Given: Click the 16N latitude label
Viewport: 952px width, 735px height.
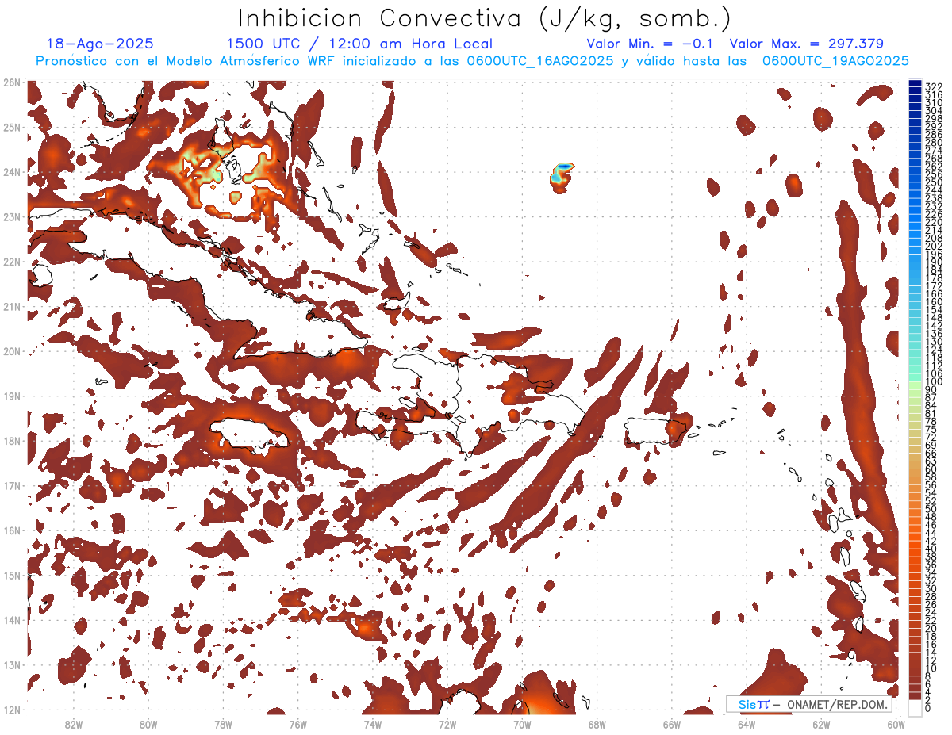Looking at the screenshot, I should pyautogui.click(x=12, y=530).
